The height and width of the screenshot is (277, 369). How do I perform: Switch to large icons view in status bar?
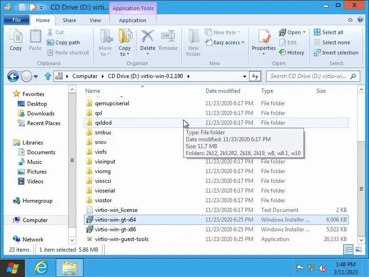click(x=358, y=249)
